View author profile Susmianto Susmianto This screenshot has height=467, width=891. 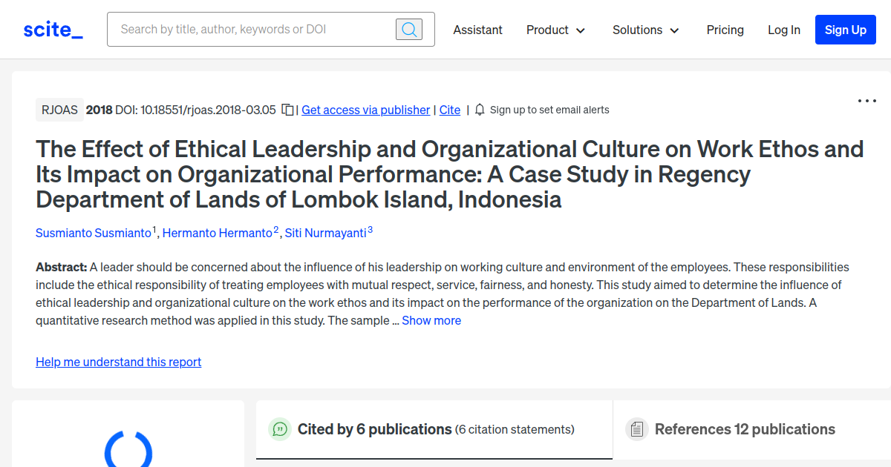(92, 232)
